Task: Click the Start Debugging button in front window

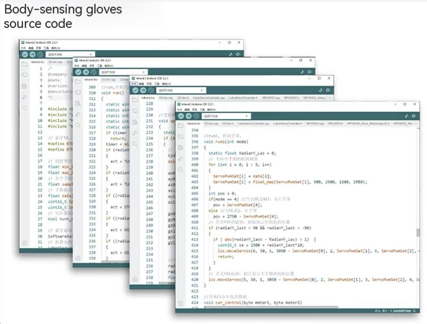Action: tap(195, 116)
